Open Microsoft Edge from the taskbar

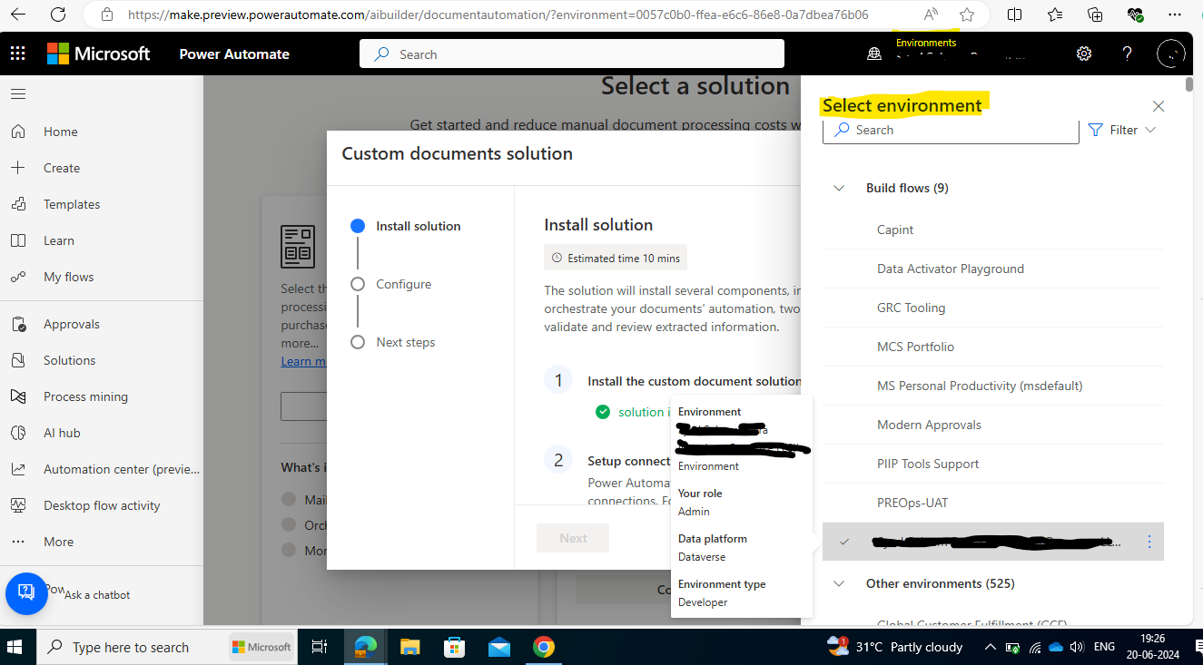(366, 647)
